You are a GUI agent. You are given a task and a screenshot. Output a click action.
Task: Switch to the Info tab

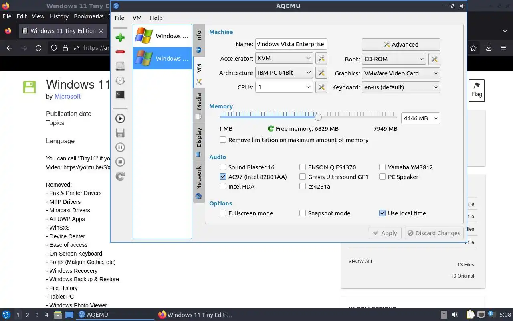click(x=199, y=41)
